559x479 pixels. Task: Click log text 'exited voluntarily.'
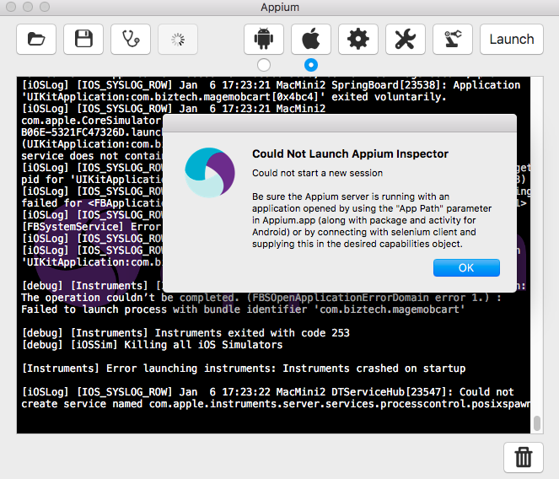[389, 97]
